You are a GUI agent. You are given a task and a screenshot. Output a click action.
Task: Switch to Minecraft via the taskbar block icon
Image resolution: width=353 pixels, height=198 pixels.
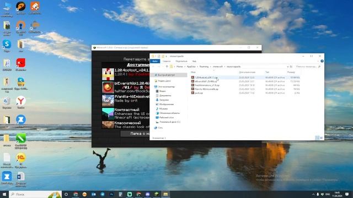pos(157,194)
